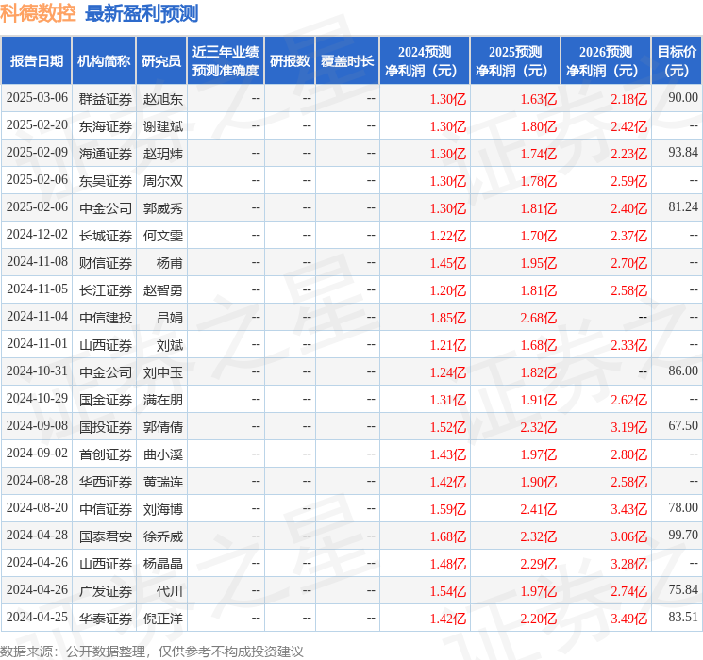Click the 2025预测净利润 column header
This screenshot has height=660, width=703.
[515, 61]
